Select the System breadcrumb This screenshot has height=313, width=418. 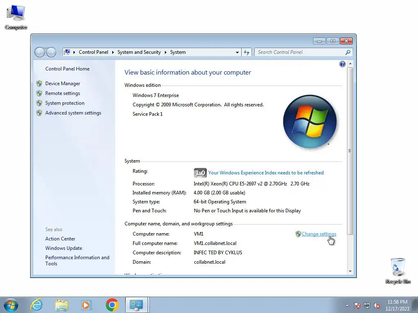pyautogui.click(x=178, y=52)
